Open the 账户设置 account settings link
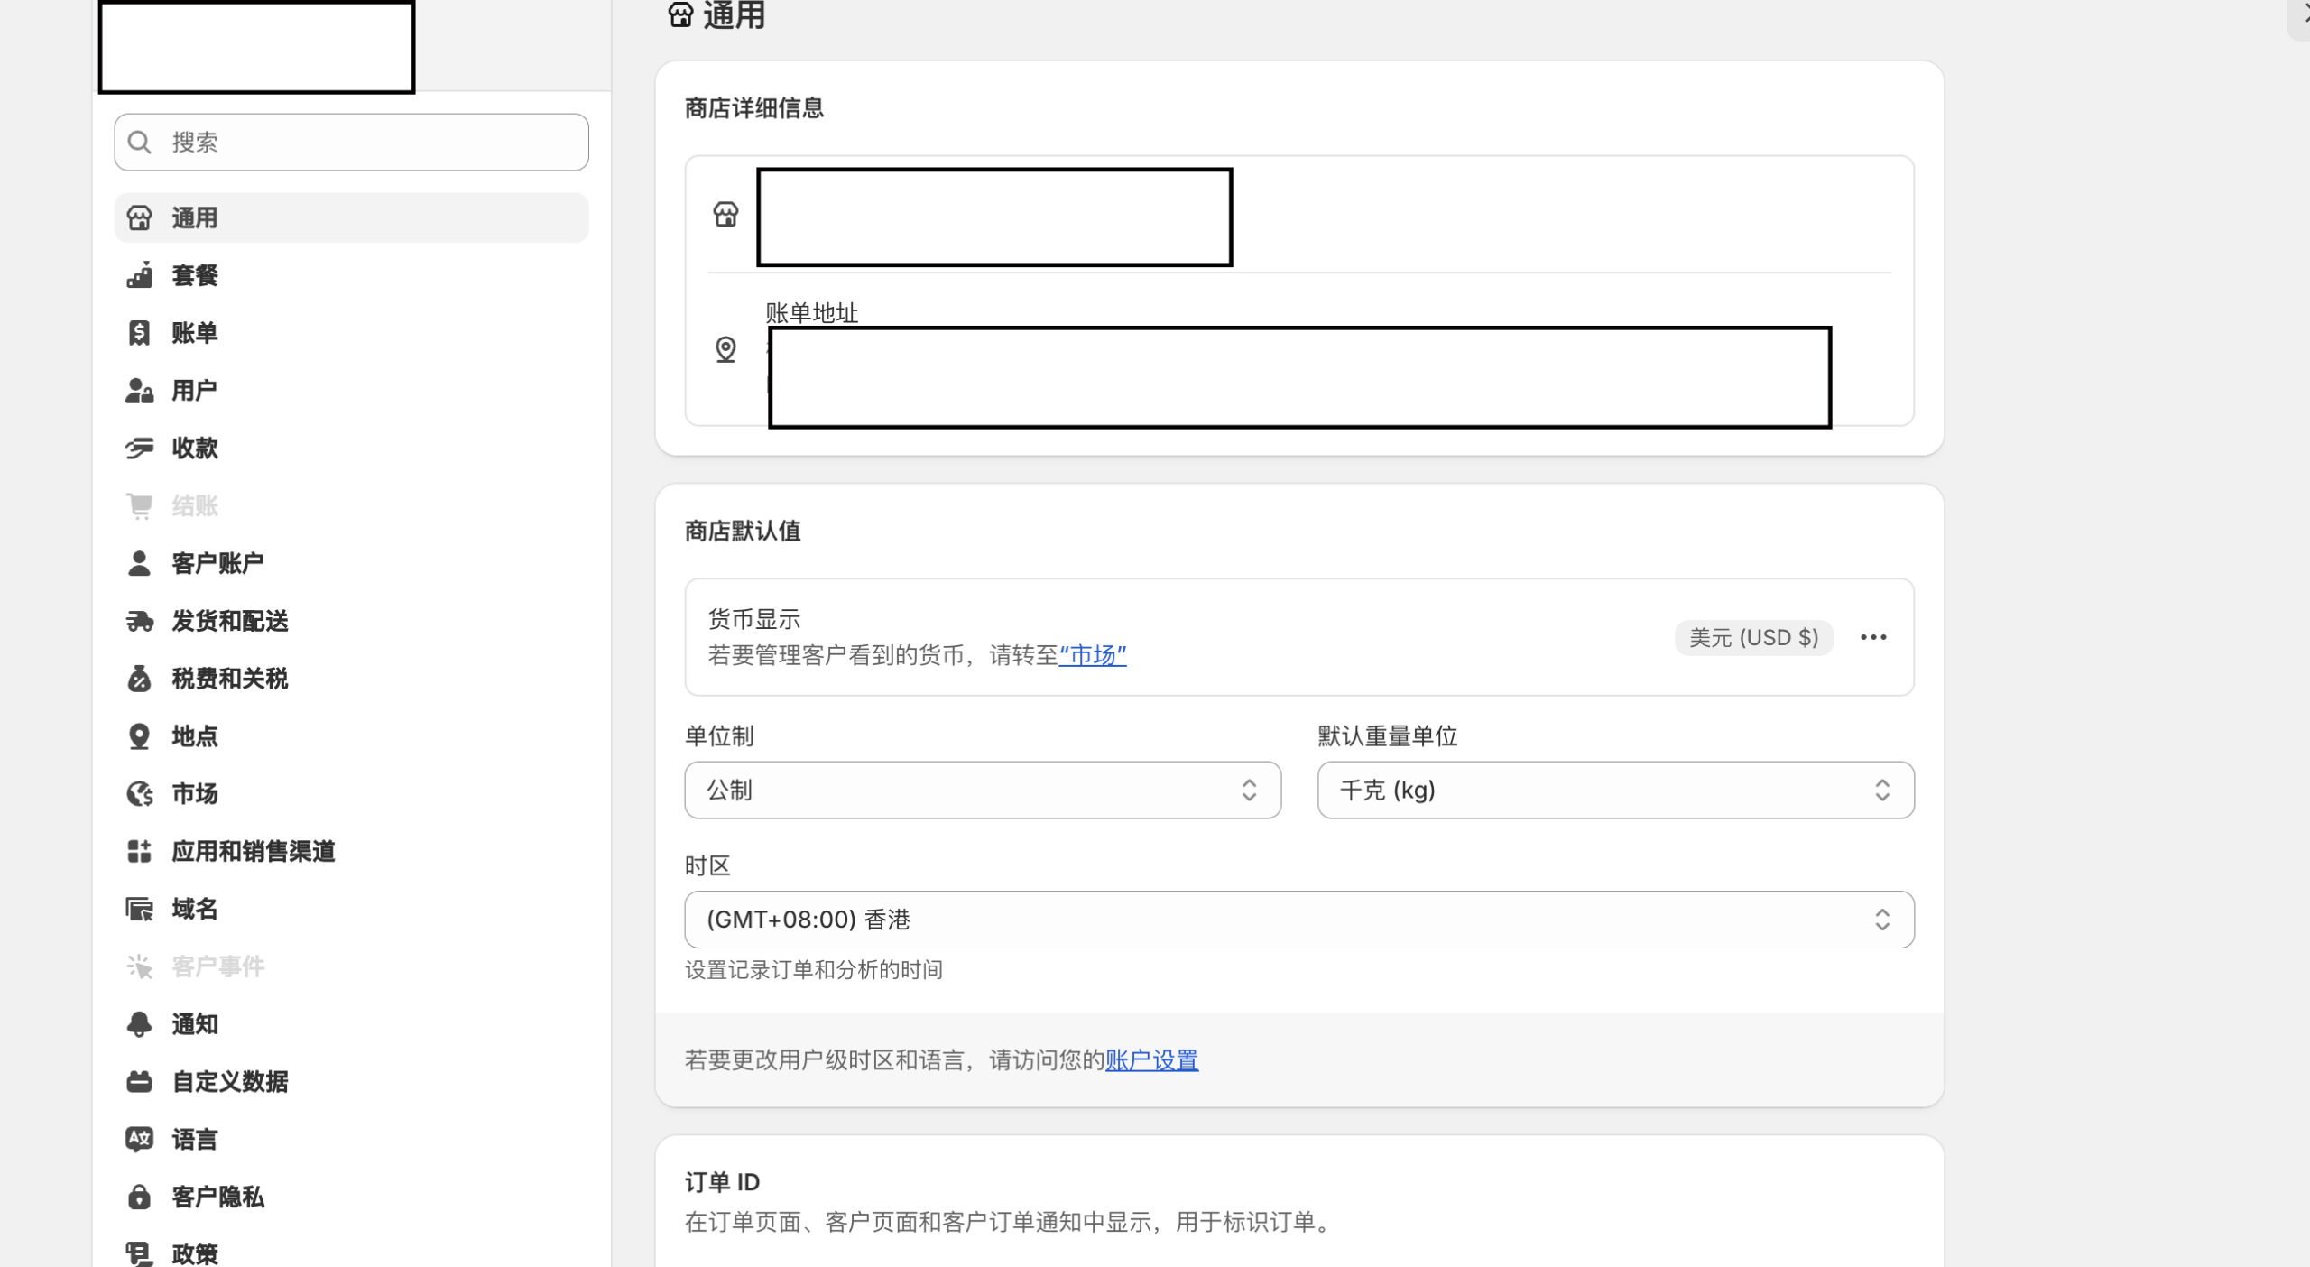Image resolution: width=2310 pixels, height=1267 pixels. (1151, 1059)
